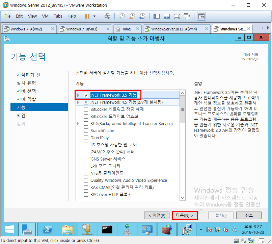The width and height of the screenshot is (272, 244).
Task: Open File Explorer from the taskbar
Action: pos(67,229)
